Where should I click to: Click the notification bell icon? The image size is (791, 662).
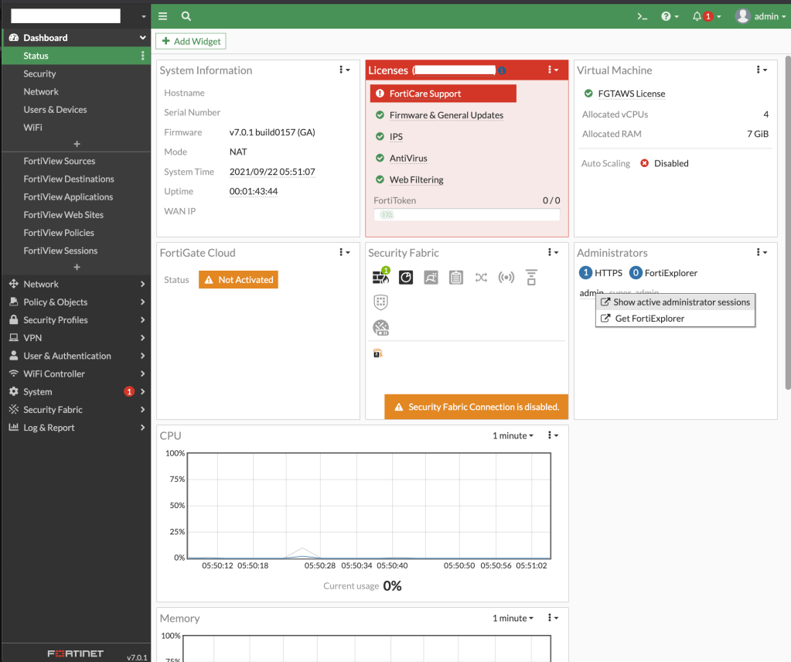pyautogui.click(x=697, y=16)
